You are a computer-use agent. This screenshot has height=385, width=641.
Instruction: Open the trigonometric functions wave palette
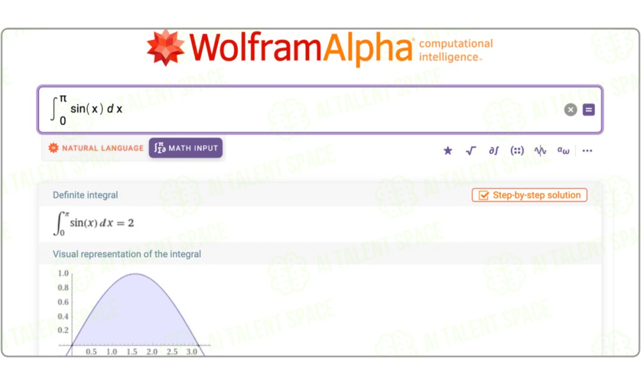click(x=540, y=151)
